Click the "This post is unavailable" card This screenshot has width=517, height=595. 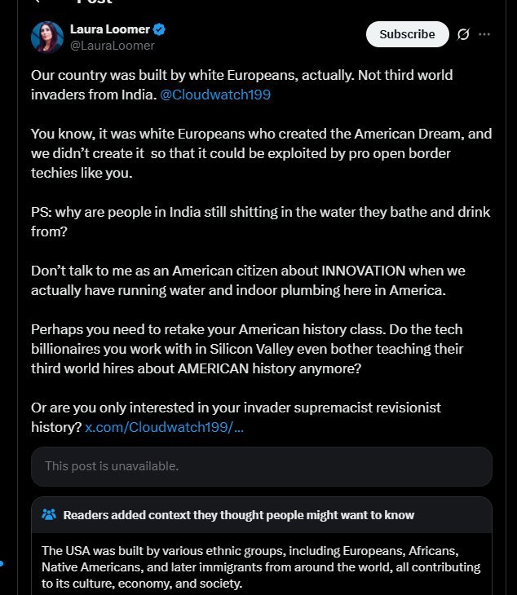pos(261,466)
